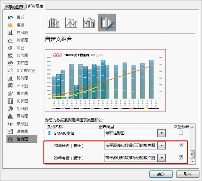Uncheck secondary axis for 20年计划（累计）

pos(181,145)
